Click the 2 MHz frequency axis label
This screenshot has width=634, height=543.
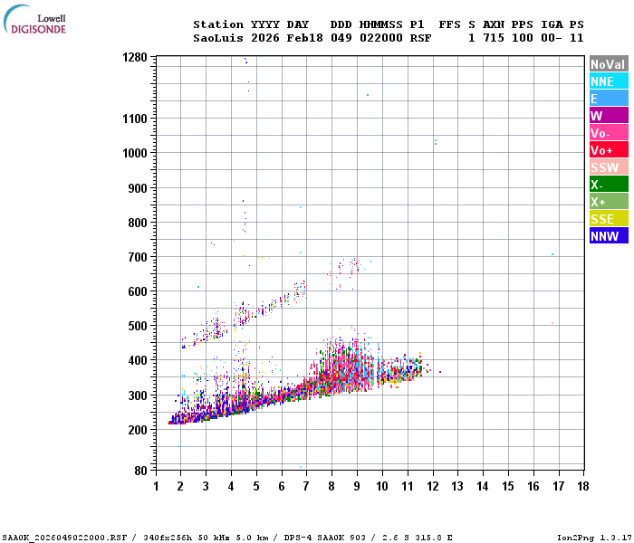[180, 486]
